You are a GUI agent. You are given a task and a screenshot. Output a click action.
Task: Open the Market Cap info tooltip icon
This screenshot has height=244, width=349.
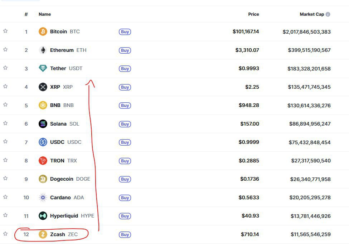328,14
